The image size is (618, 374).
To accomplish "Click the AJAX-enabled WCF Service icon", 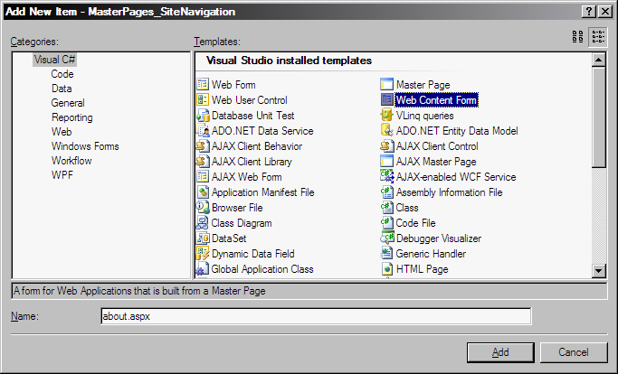I will [387, 176].
